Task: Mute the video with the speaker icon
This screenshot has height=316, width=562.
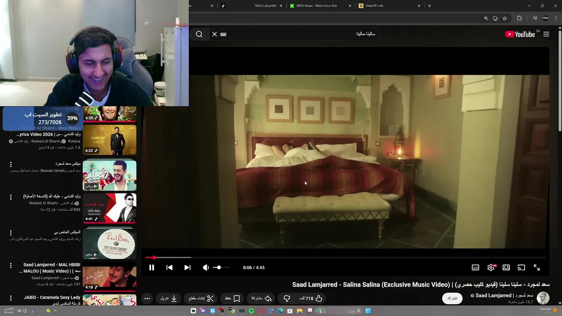Action: point(206,267)
